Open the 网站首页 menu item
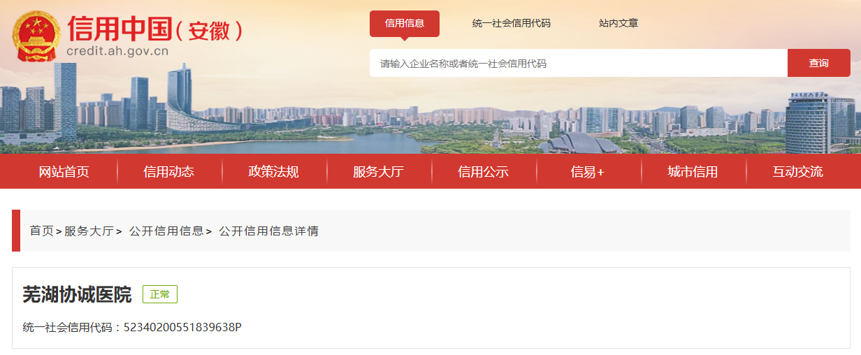The image size is (861, 355). (x=64, y=172)
